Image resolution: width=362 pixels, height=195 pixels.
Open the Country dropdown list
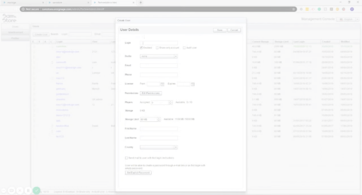175,147
